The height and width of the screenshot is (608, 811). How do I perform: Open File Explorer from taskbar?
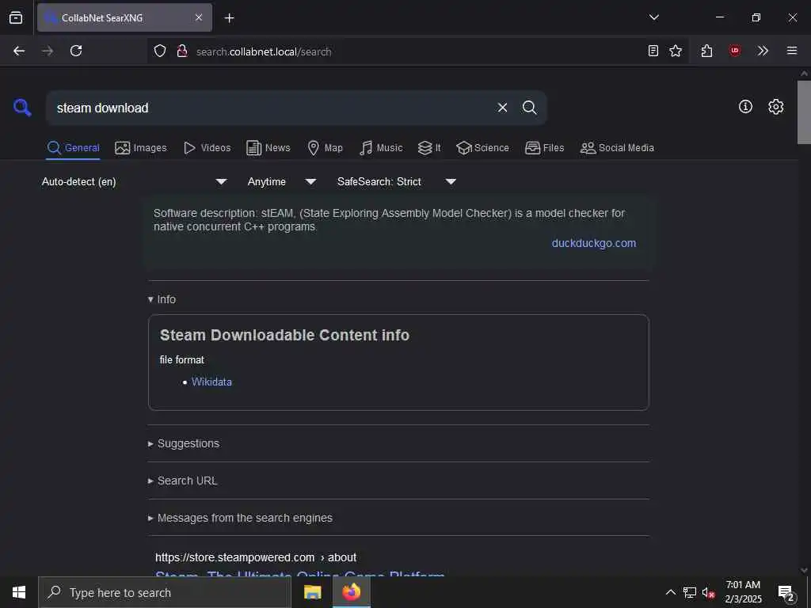[312, 592]
